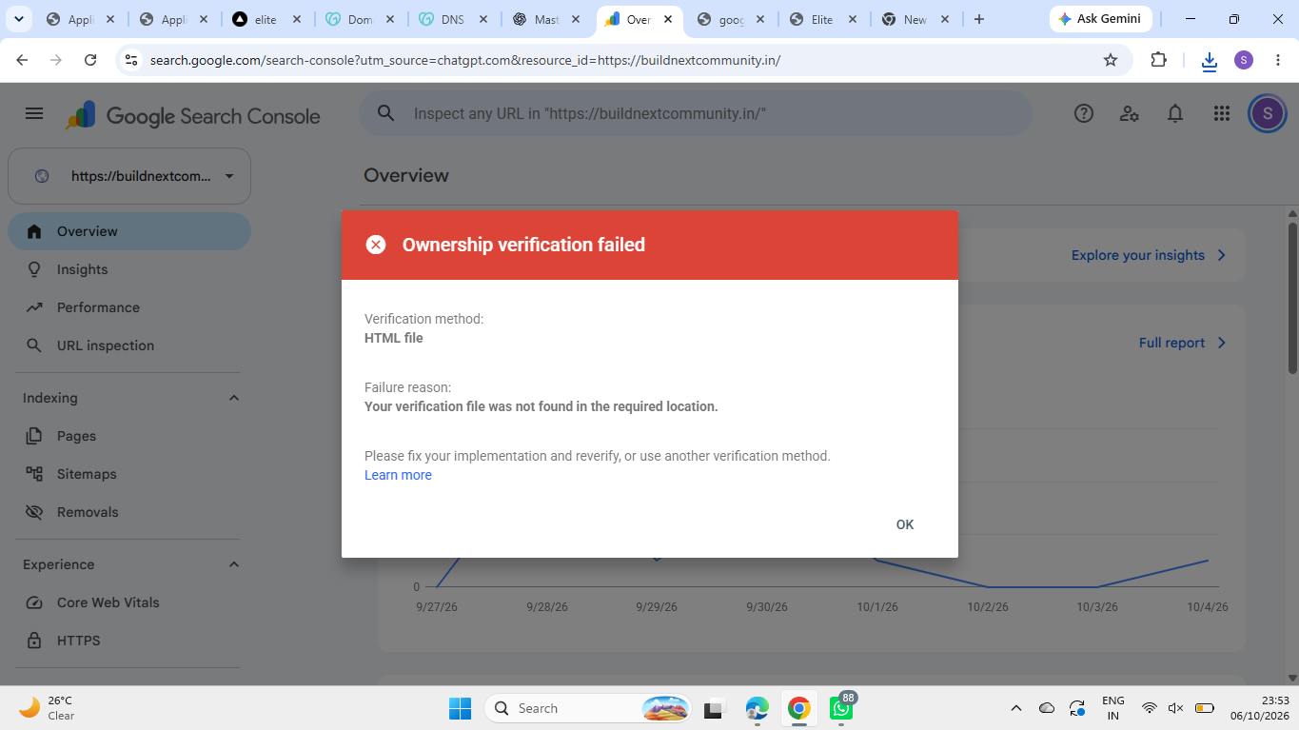Open the HTTPS report
This screenshot has width=1299, height=730.
click(x=129, y=641)
